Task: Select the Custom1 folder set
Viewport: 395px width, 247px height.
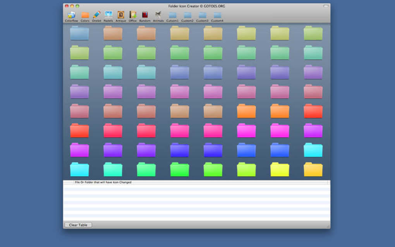Action: pos(172,15)
